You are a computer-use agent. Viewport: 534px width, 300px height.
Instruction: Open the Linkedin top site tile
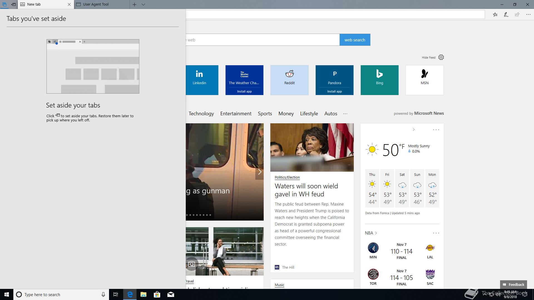pyautogui.click(x=202, y=80)
